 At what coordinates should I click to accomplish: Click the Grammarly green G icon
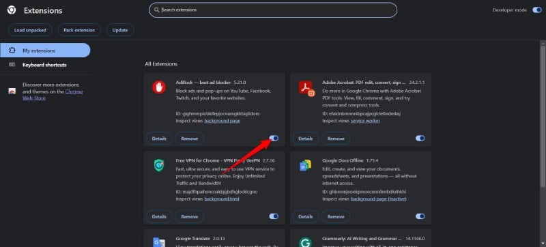click(305, 242)
